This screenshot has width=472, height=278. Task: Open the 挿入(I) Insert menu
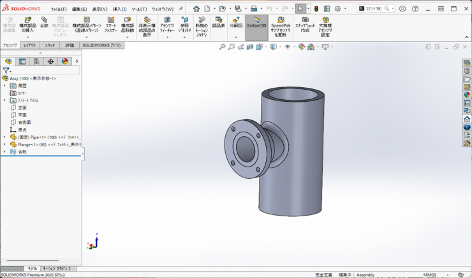click(x=119, y=10)
